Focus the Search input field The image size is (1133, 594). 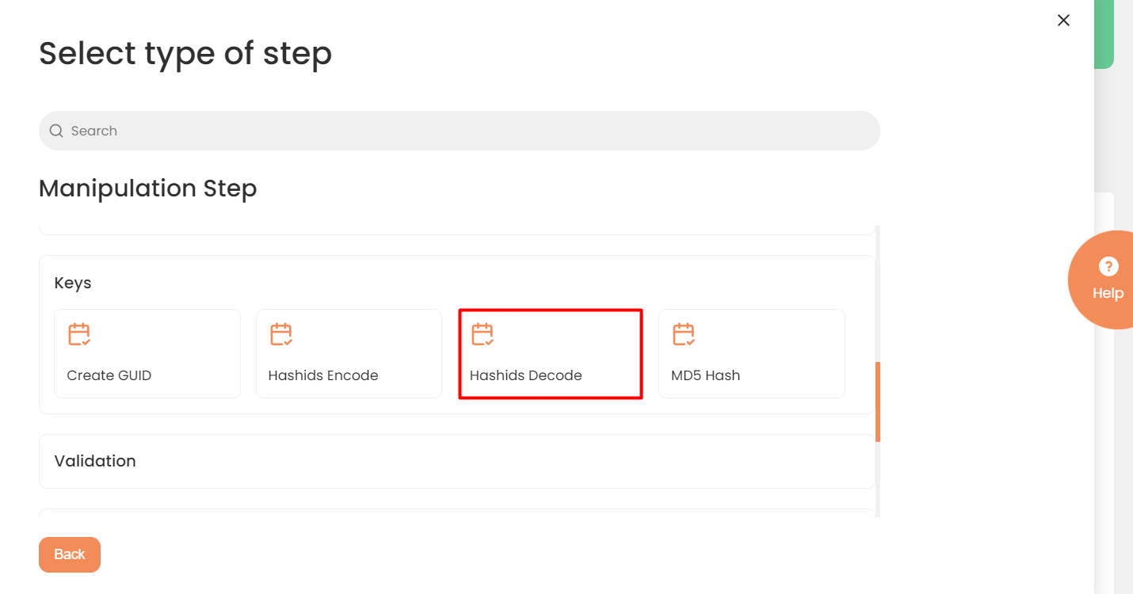467,131
